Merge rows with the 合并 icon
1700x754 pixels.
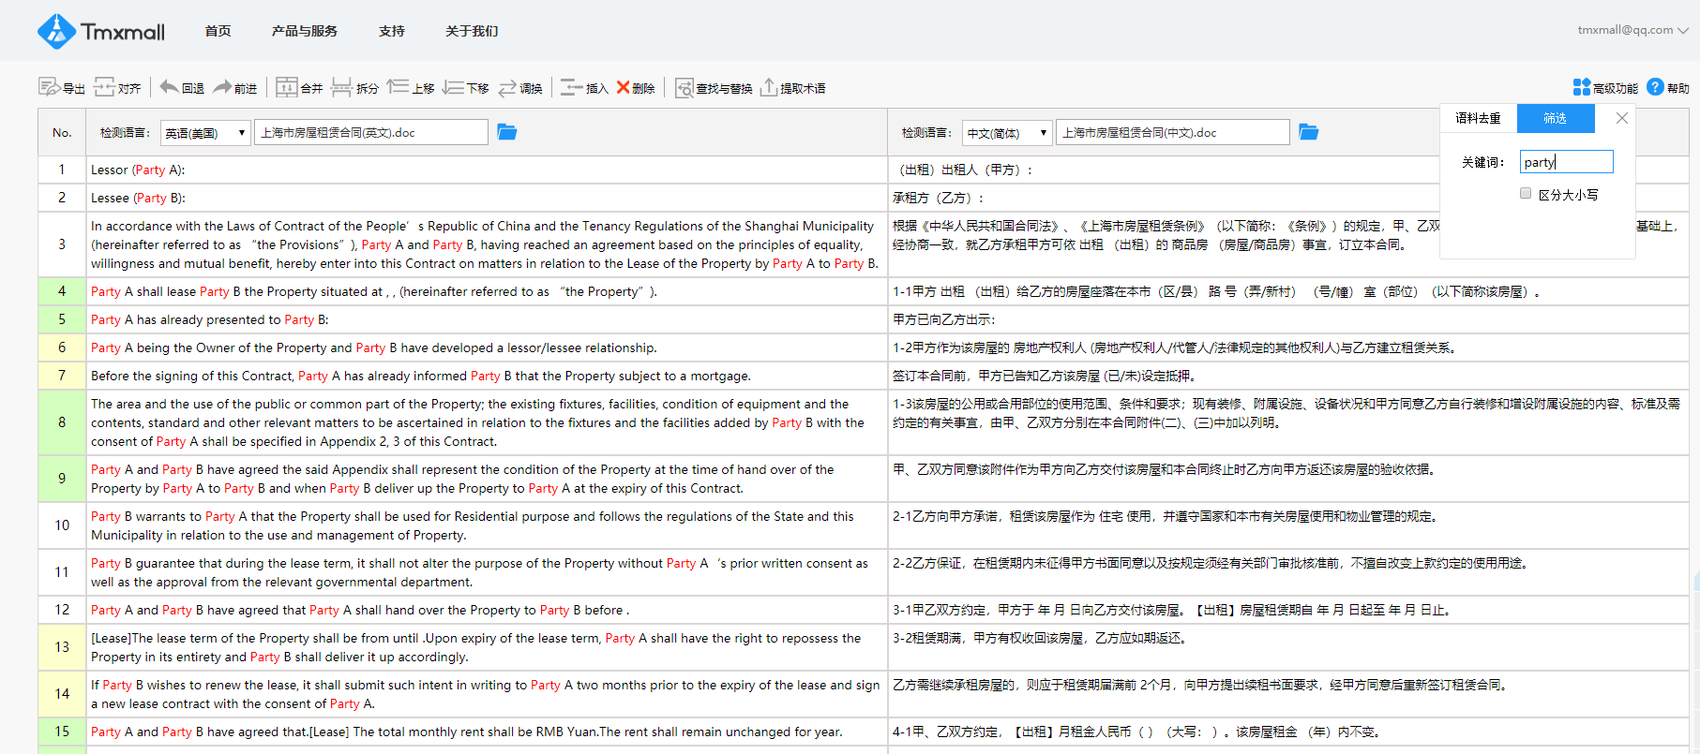(299, 87)
